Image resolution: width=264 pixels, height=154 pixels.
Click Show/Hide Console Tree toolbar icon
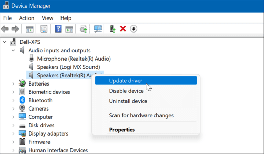click(30, 29)
